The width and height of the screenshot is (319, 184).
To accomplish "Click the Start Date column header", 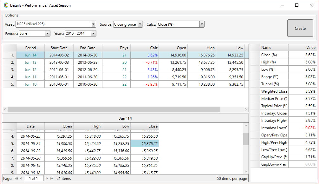I will [59, 48].
